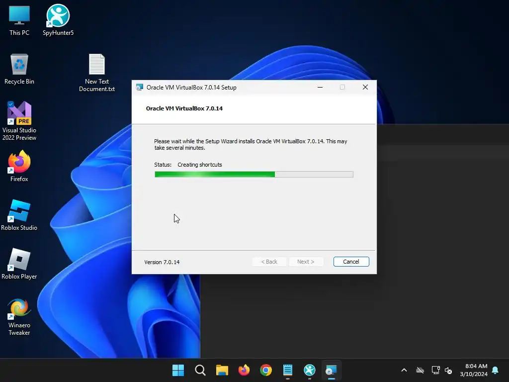Close the VirtualBox Setup window
The height and width of the screenshot is (382, 509).
[x=365, y=88]
